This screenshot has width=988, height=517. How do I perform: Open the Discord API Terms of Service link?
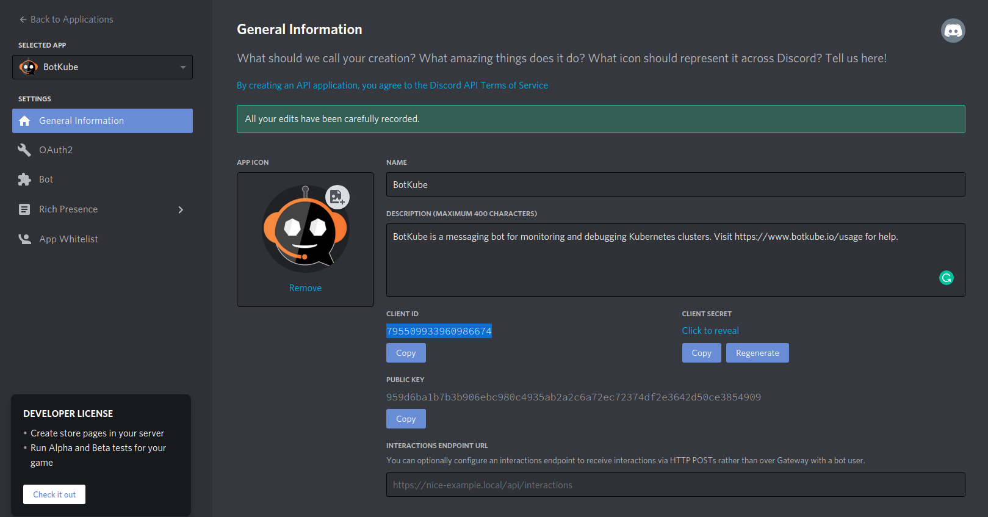(392, 85)
